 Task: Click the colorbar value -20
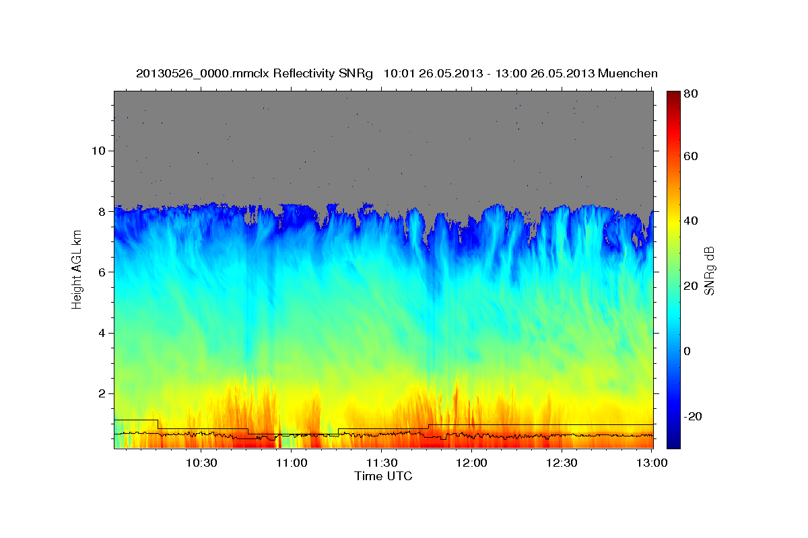694,416
